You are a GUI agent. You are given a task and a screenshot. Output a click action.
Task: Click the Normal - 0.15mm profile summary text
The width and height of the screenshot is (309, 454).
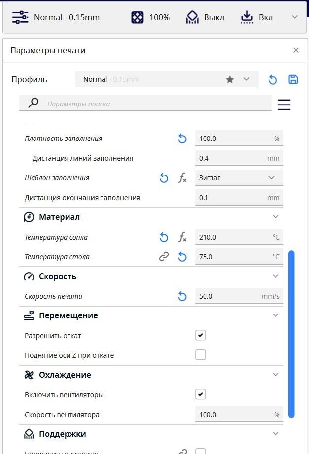pos(67,17)
